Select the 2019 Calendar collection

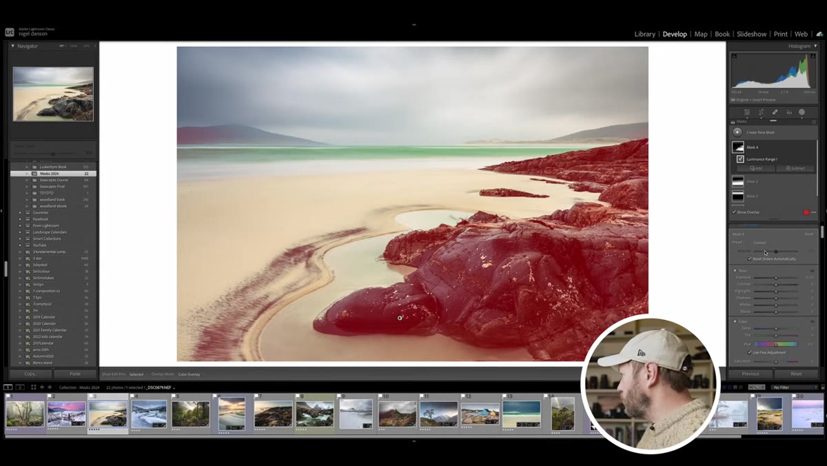[x=44, y=317]
